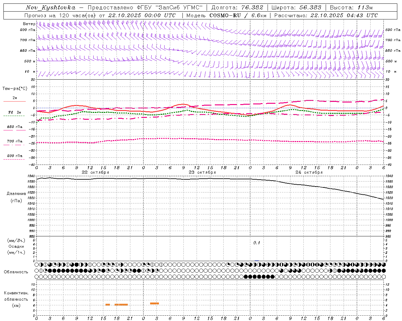Click the text Предоставлено ФГБУ "ЗапСиб УГМС"
Screen dimensions: 402x321
pyautogui.click(x=145, y=8)
